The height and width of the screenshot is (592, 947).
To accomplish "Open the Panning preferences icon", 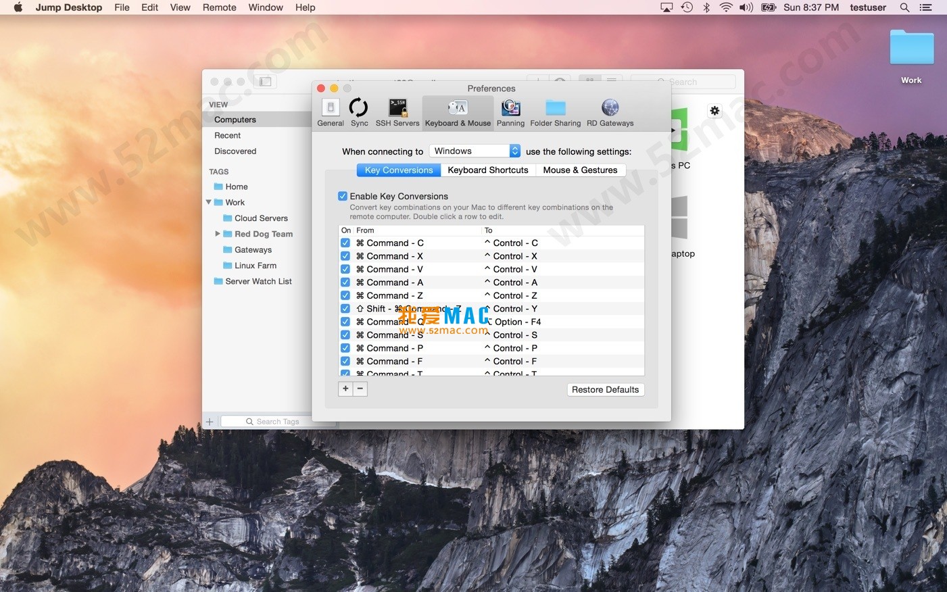I will [x=510, y=112].
